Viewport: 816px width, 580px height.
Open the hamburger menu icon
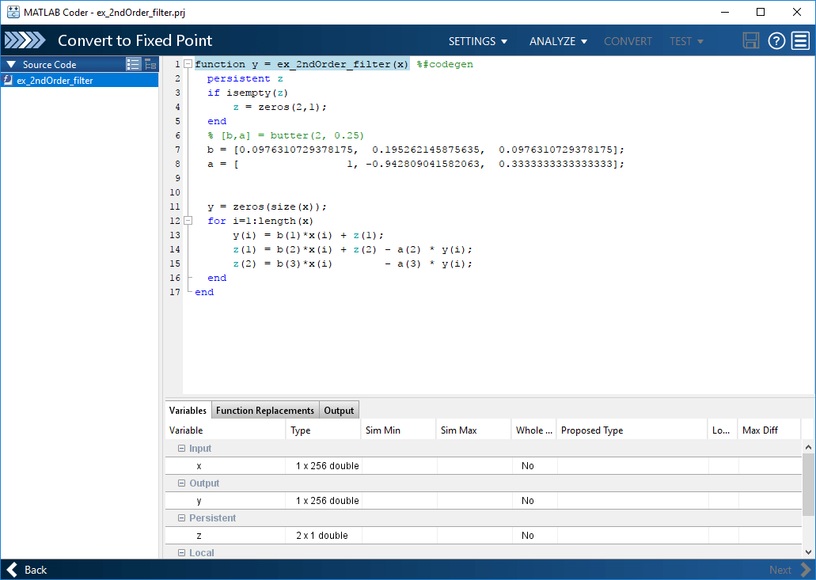pos(800,40)
